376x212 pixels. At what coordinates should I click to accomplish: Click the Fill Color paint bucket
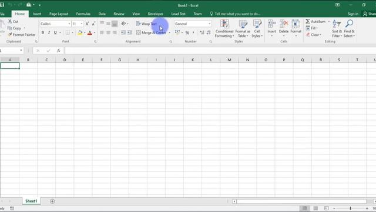pyautogui.click(x=80, y=33)
